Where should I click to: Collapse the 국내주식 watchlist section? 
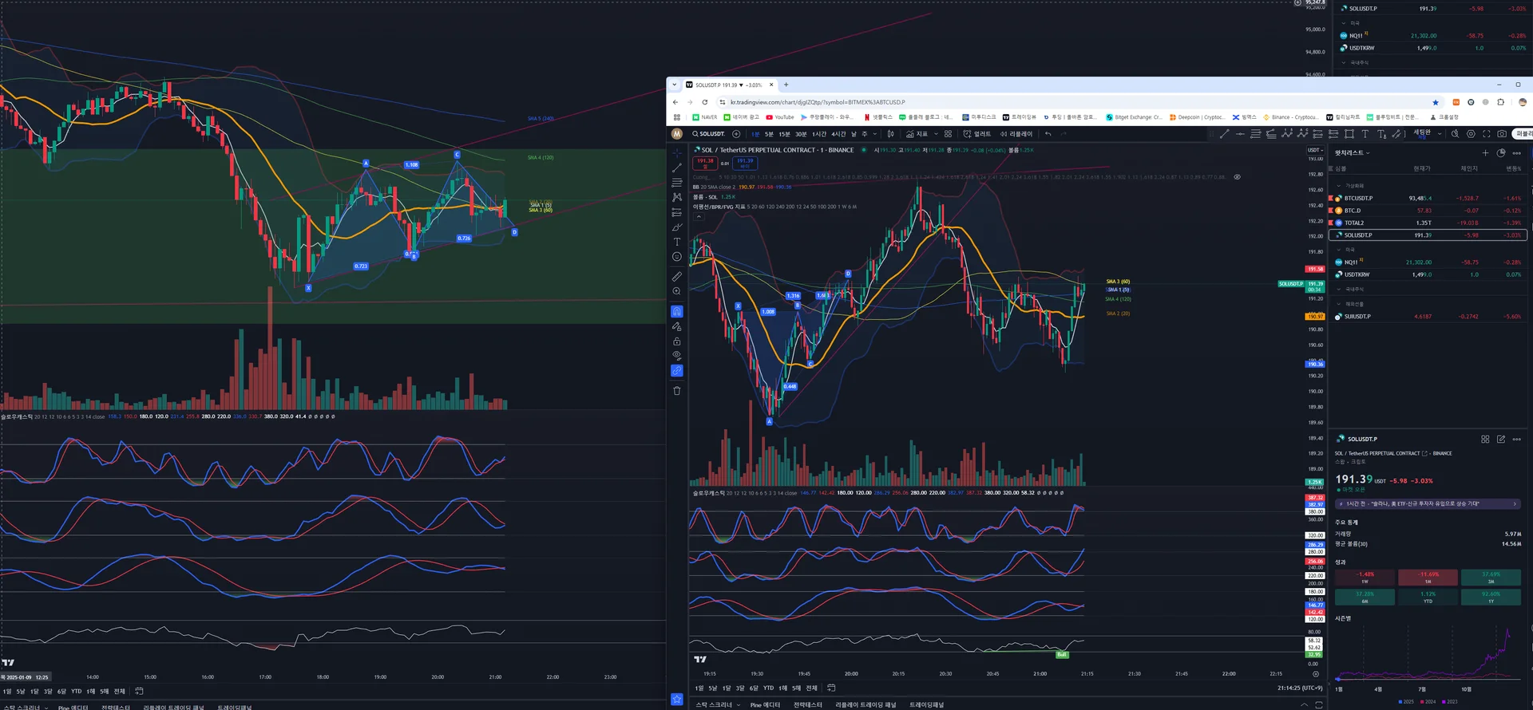1339,289
